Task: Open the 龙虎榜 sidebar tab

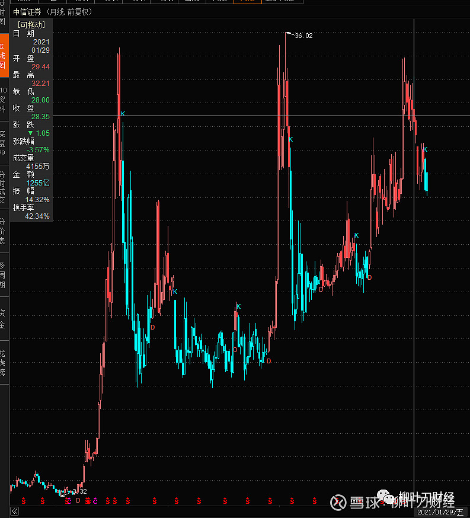Action: point(4,363)
